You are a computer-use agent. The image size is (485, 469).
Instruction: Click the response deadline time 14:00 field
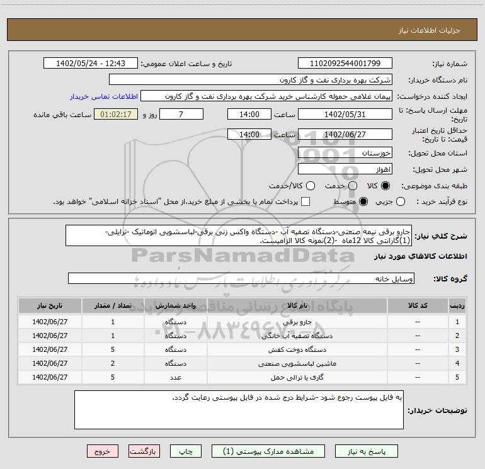point(249,114)
